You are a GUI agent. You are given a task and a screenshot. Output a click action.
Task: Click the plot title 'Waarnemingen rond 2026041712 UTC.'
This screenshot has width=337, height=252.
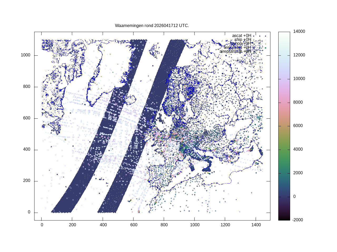click(152, 26)
